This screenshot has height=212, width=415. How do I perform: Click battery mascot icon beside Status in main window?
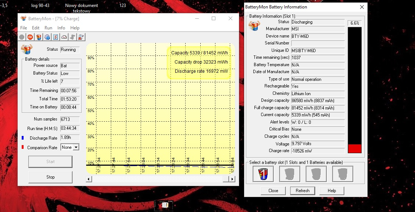coord(27,49)
